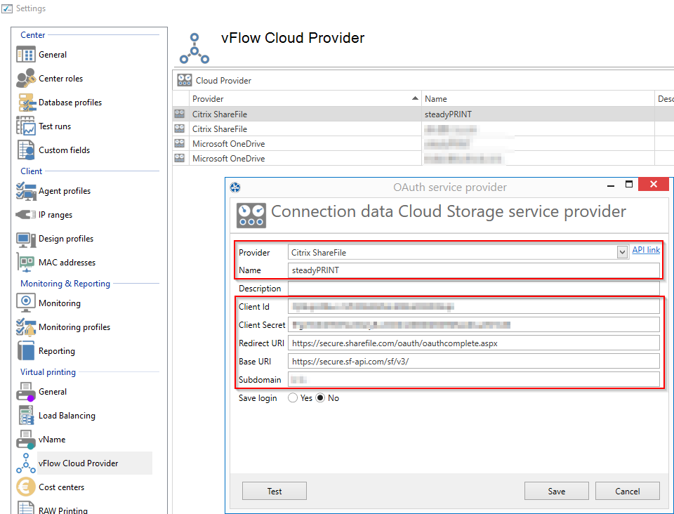Select vFlow Cloud Provider in sidebar
674x514 pixels.
(78, 463)
